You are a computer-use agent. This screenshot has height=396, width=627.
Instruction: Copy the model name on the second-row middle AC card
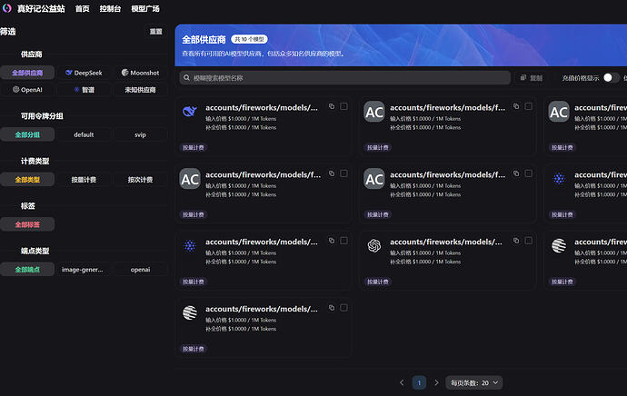pos(516,173)
